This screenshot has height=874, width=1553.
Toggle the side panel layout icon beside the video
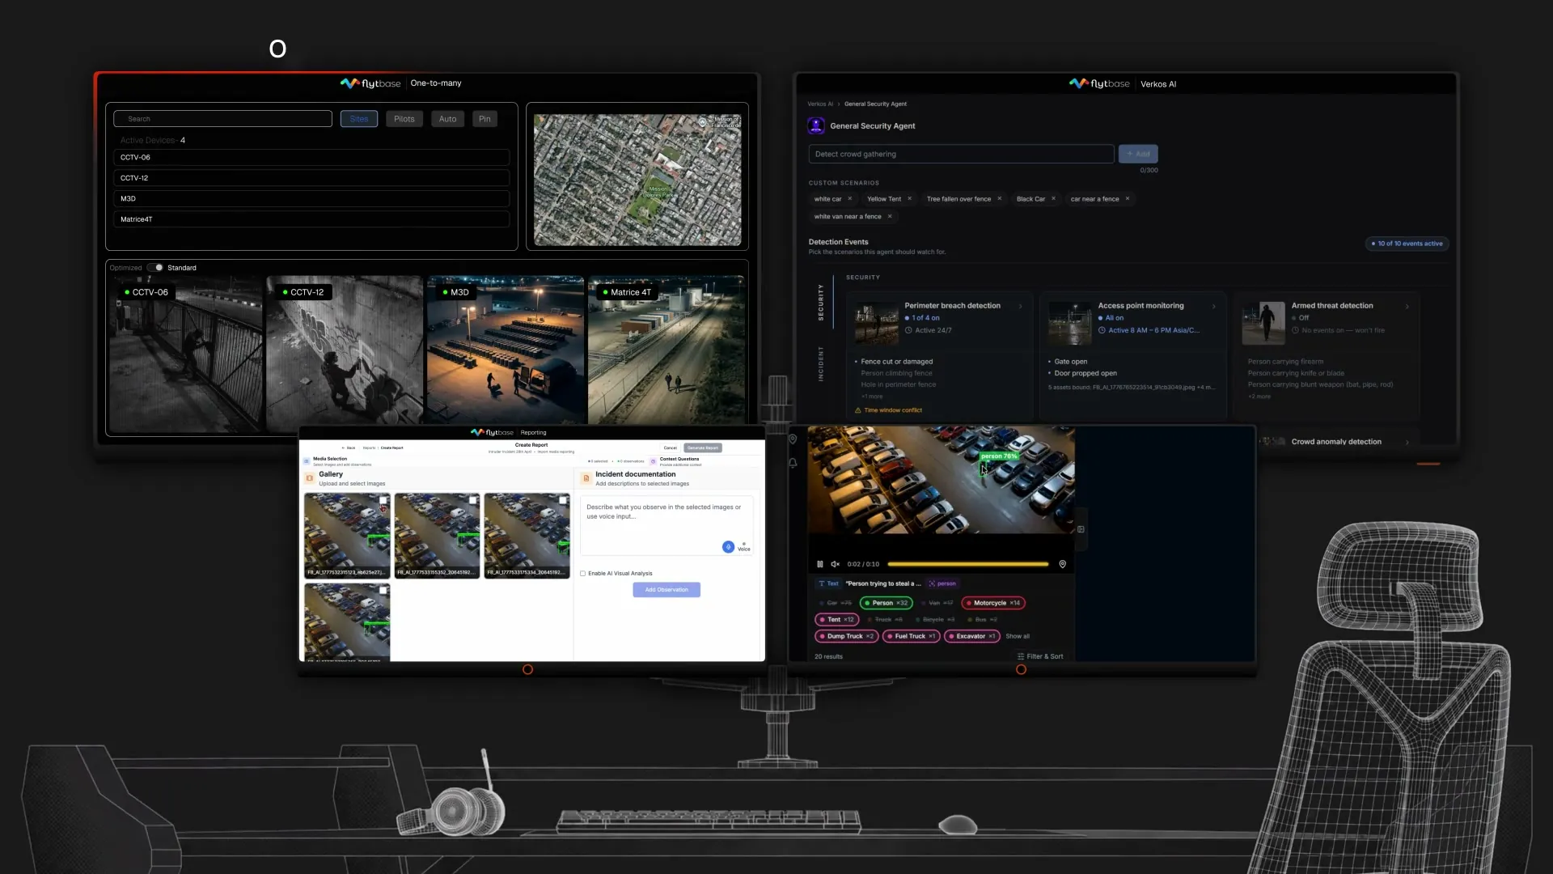1081,529
